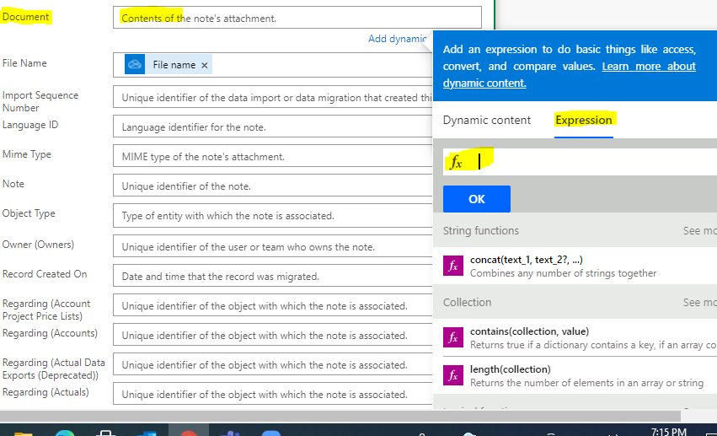This screenshot has width=717, height=436.
Task: Click the Regarding (Actuals) input field
Action: tap(272, 394)
